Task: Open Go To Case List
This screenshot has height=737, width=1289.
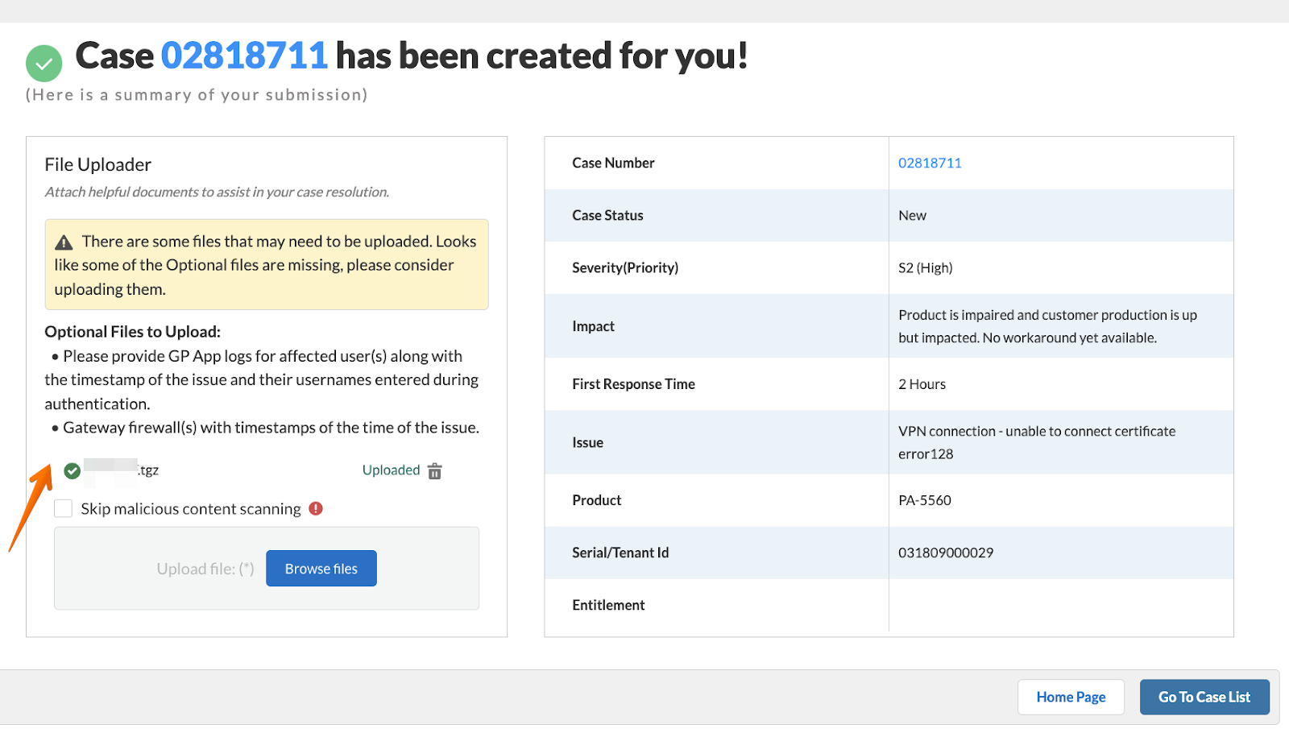Action: 1204,697
